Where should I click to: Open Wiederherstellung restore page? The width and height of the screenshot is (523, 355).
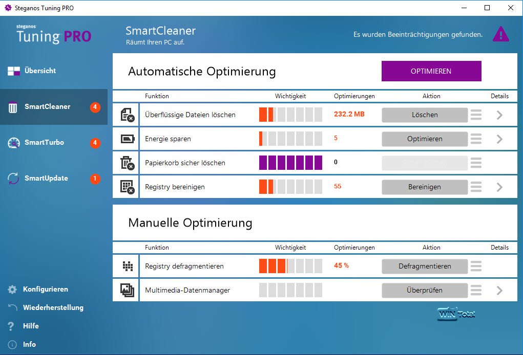pyautogui.click(x=53, y=307)
